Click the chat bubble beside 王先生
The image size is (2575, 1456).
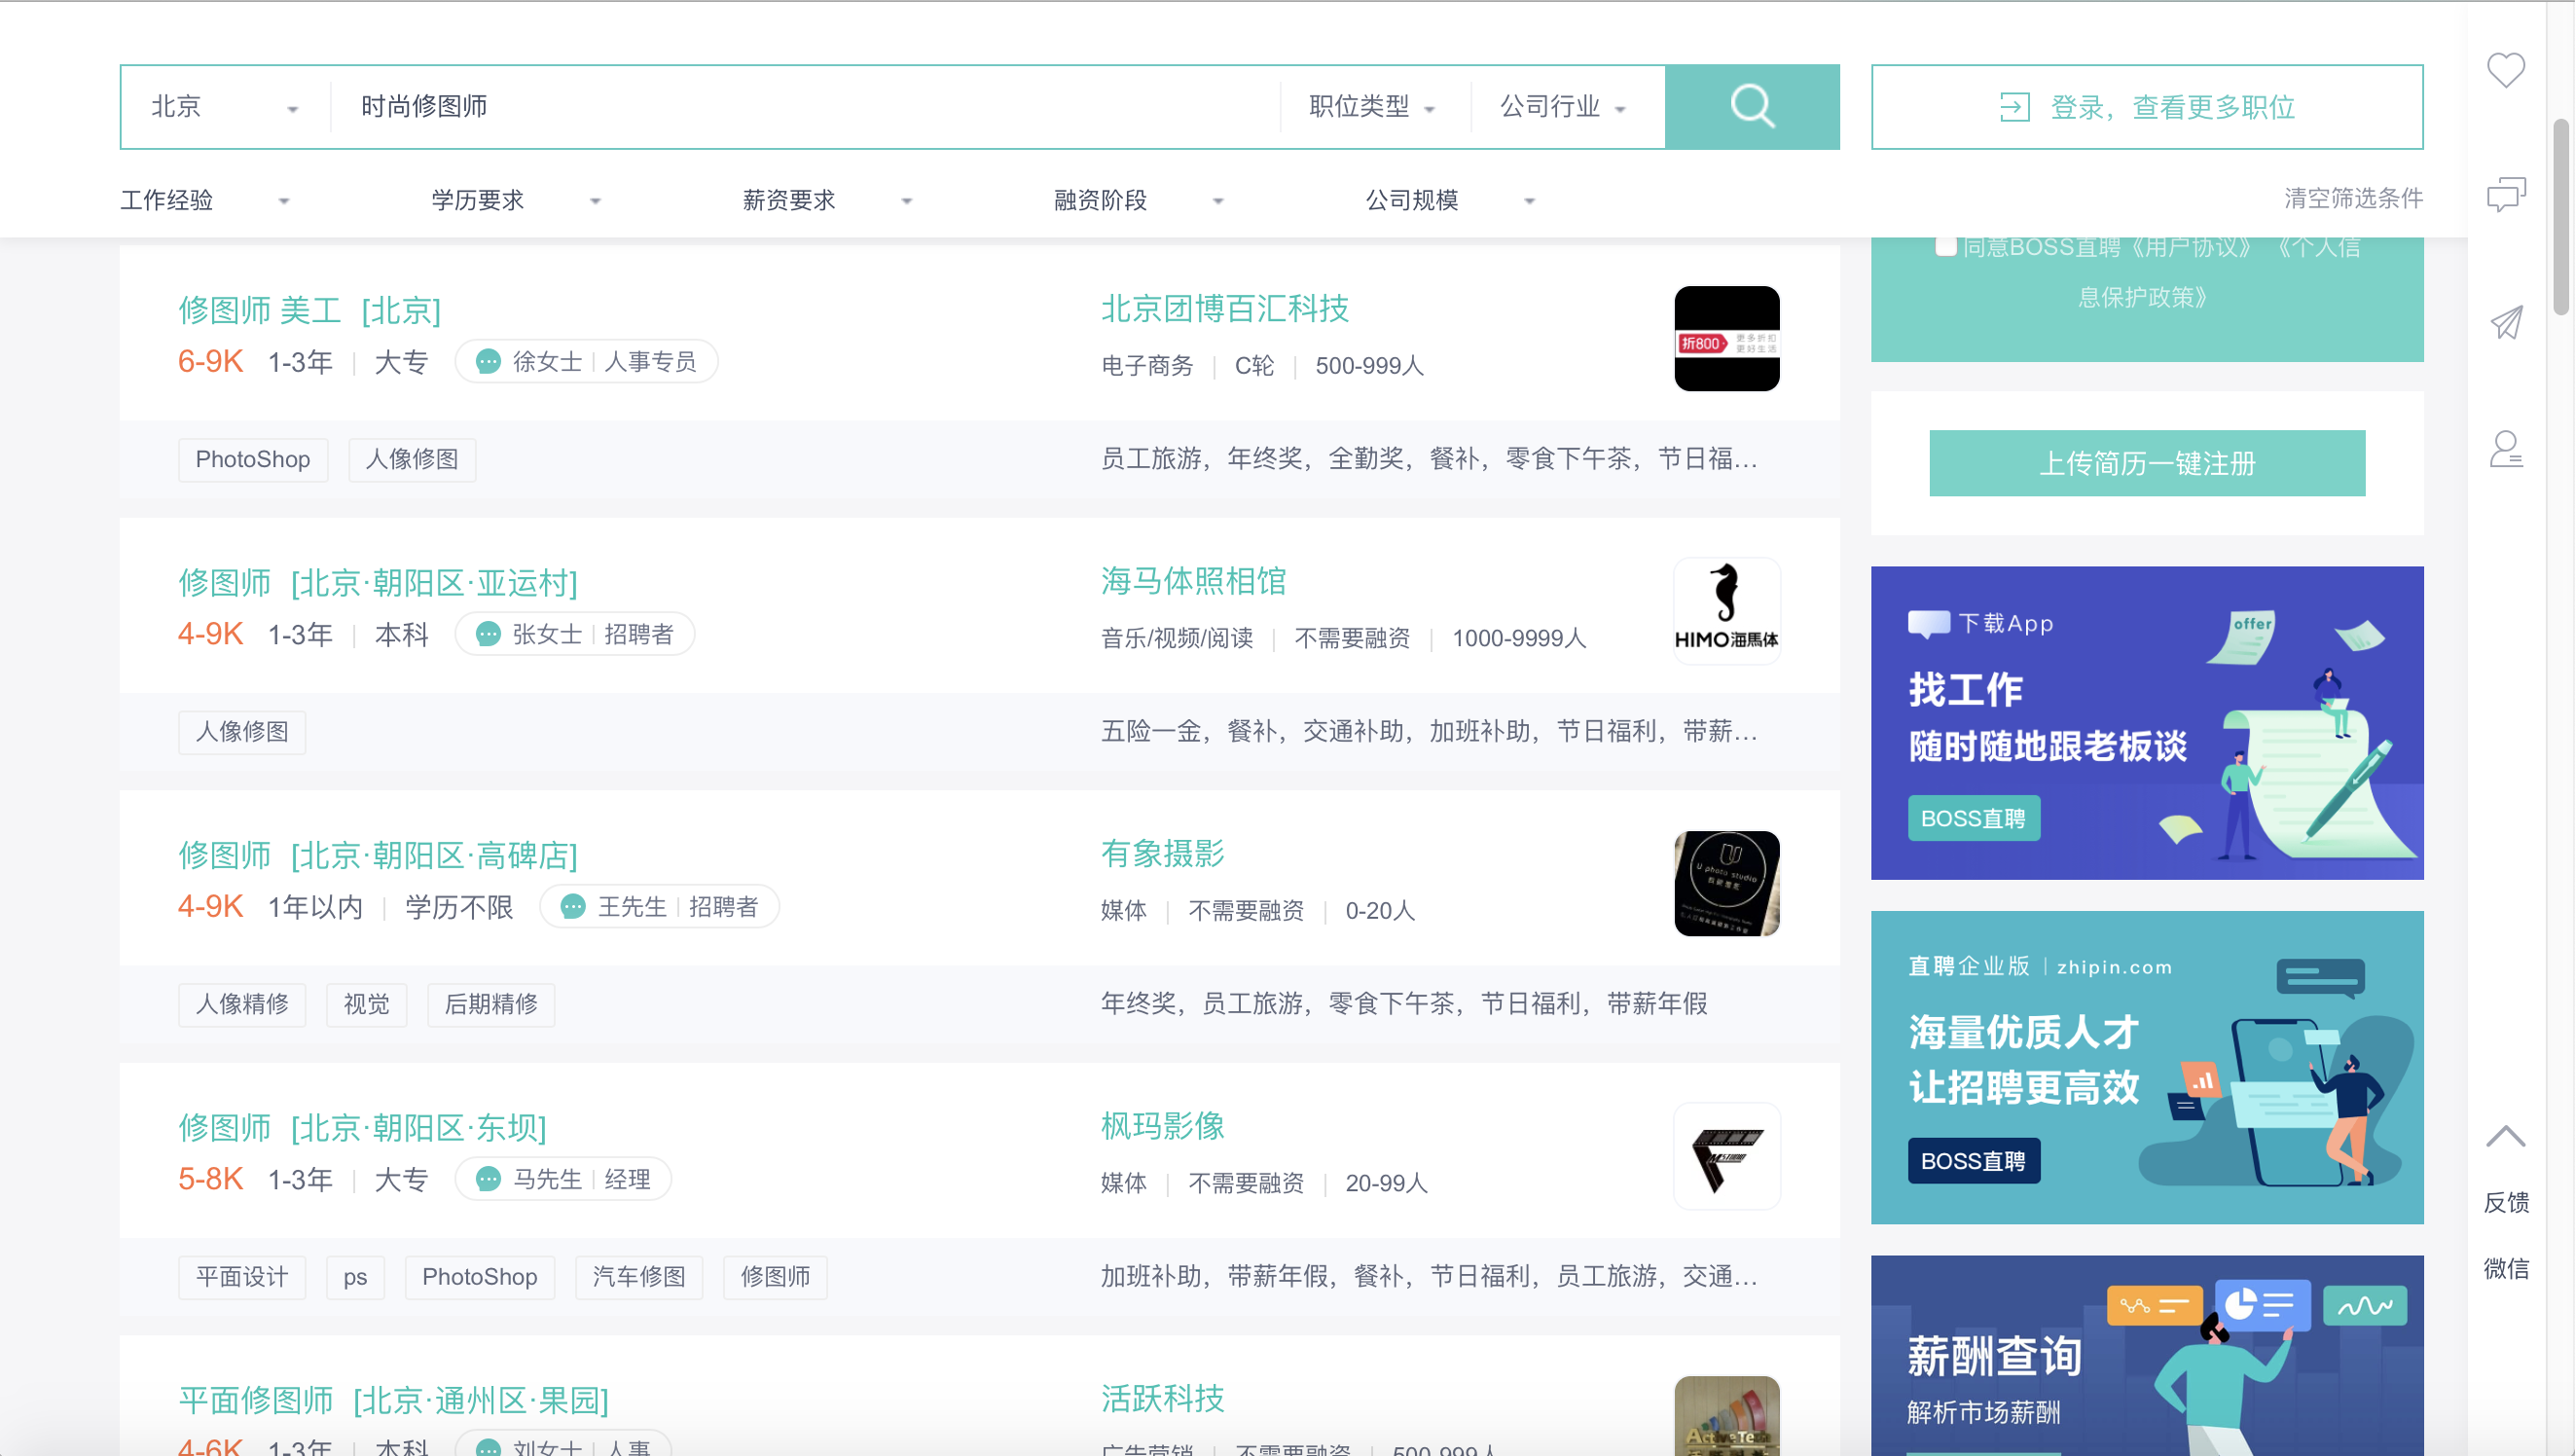573,907
